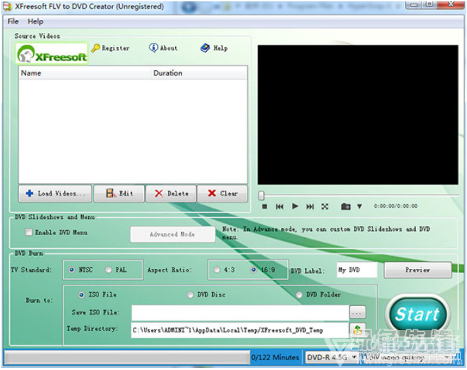467x370 pixels.
Task: Sort list by Duration column header
Action: point(199,73)
